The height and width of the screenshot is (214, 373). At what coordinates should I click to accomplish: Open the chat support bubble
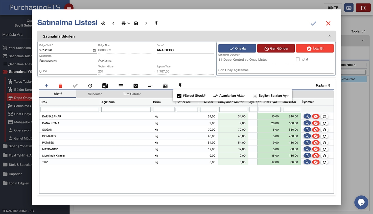pos(361,202)
